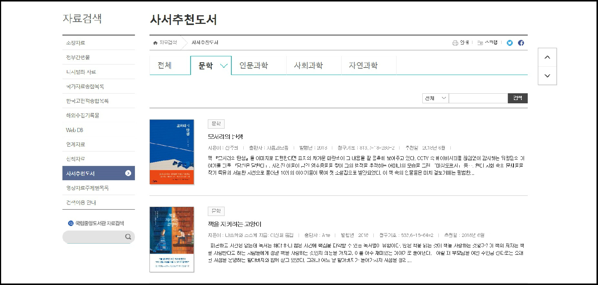This screenshot has width=598, height=285.
Task: Click the up arrow in the page-jump widget
Action: pos(547,57)
